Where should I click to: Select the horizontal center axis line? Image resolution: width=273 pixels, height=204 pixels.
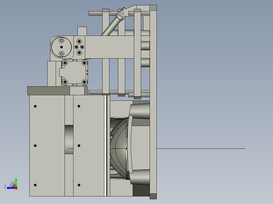(201, 148)
